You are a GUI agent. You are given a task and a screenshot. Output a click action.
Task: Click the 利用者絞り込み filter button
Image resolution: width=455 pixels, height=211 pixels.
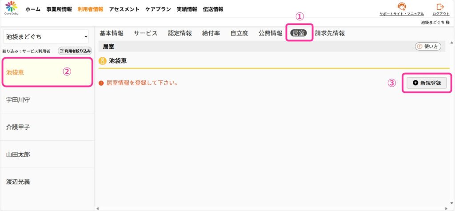coord(75,51)
